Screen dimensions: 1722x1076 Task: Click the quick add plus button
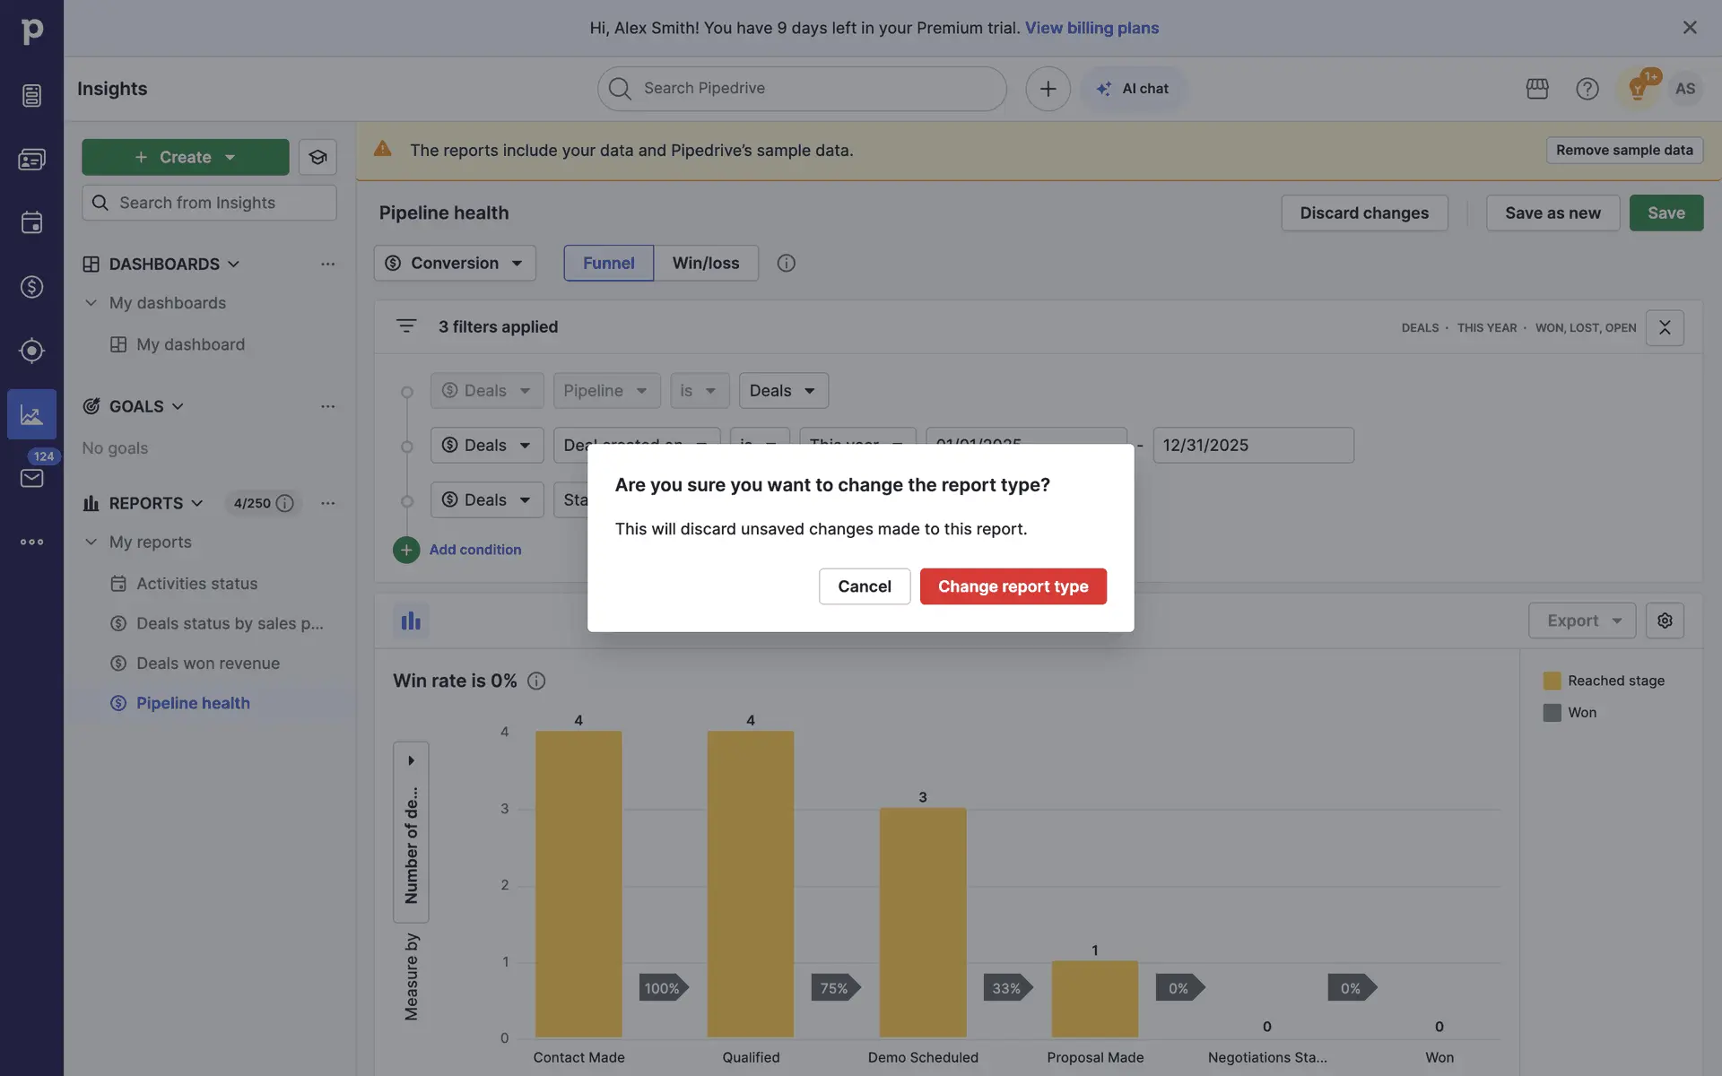[x=1048, y=89]
